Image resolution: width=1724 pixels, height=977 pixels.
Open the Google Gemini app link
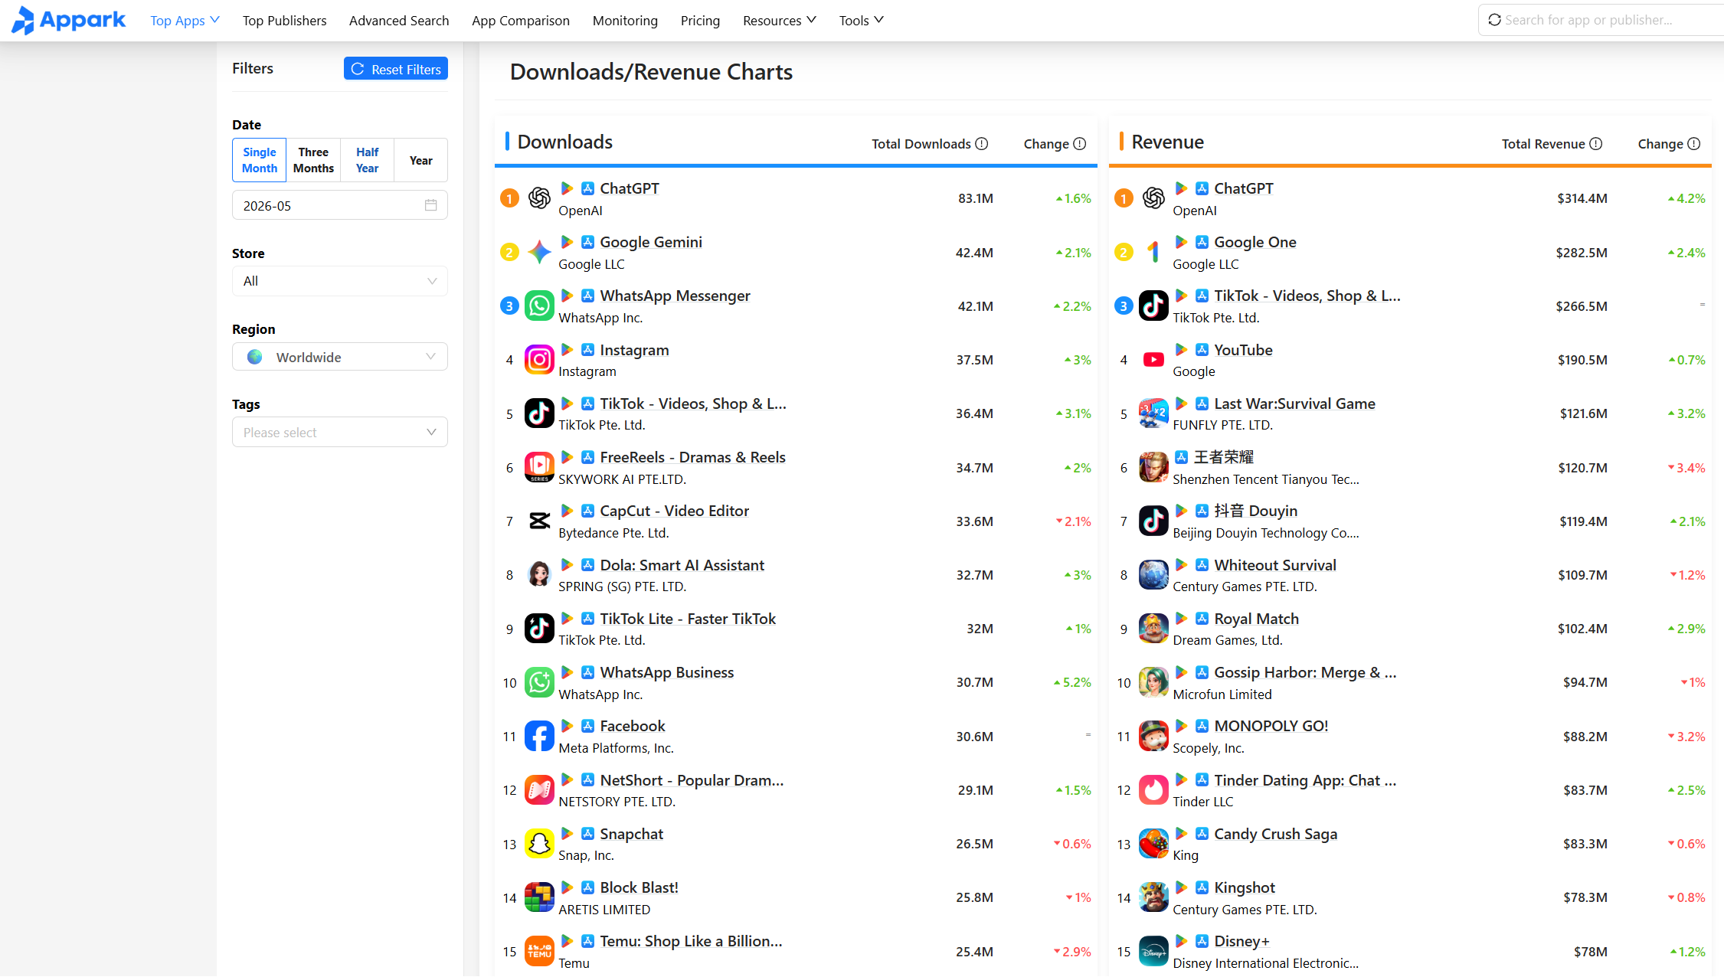click(651, 242)
